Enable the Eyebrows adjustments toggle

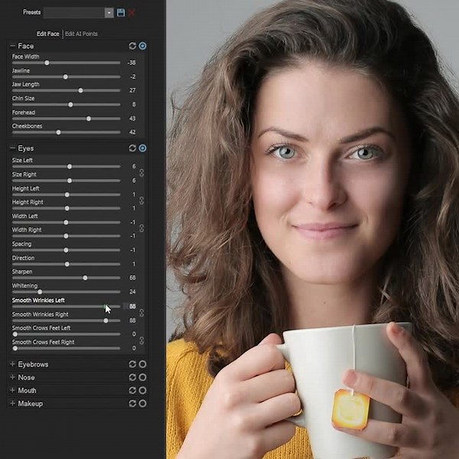point(142,364)
